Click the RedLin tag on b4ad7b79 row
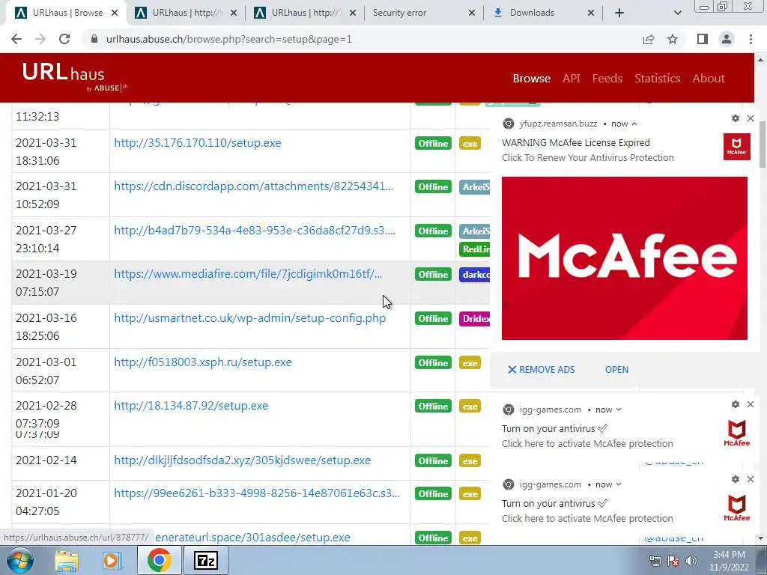 coord(474,249)
